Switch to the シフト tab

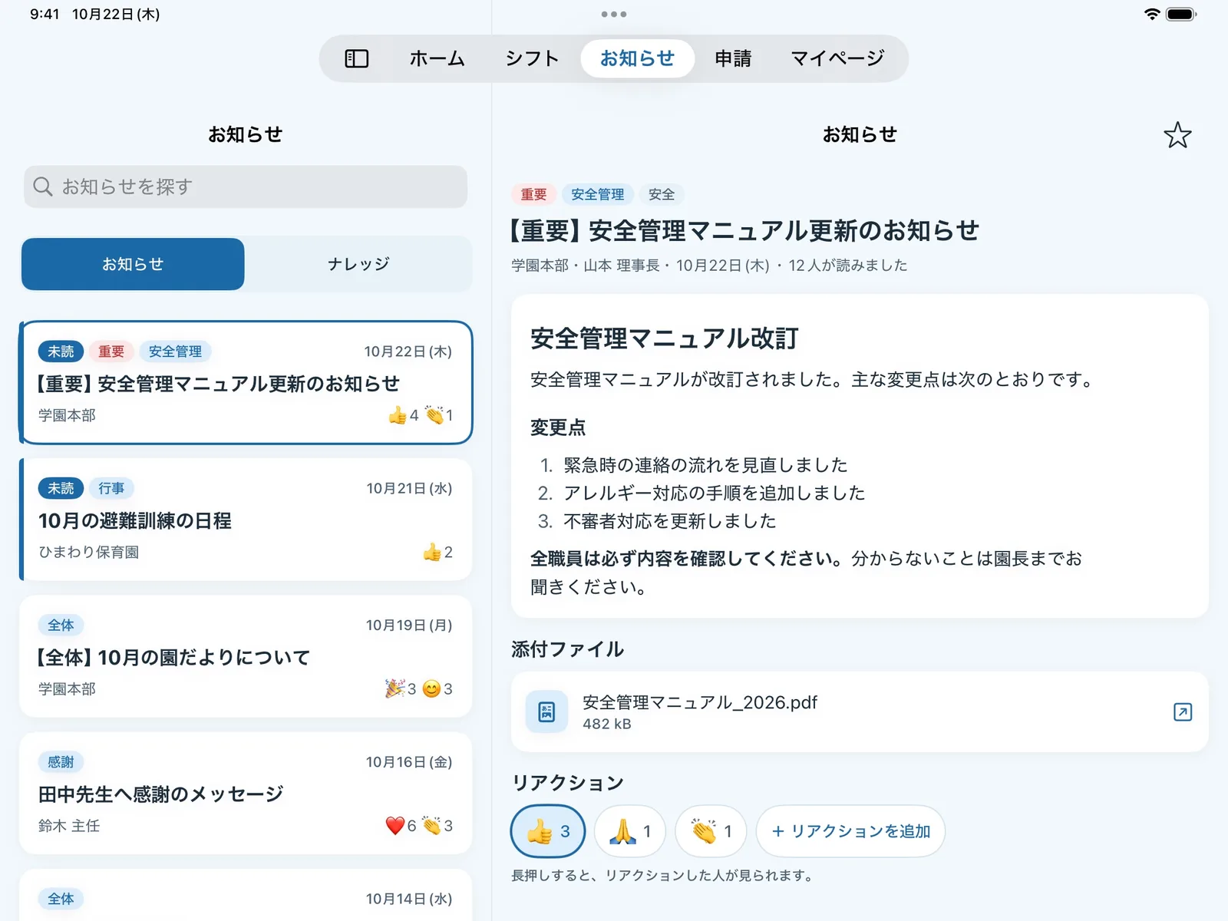(532, 58)
